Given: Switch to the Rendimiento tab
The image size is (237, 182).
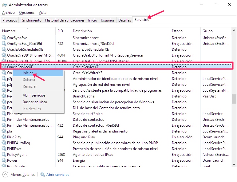Looking at the screenshot, I should click(31, 20).
